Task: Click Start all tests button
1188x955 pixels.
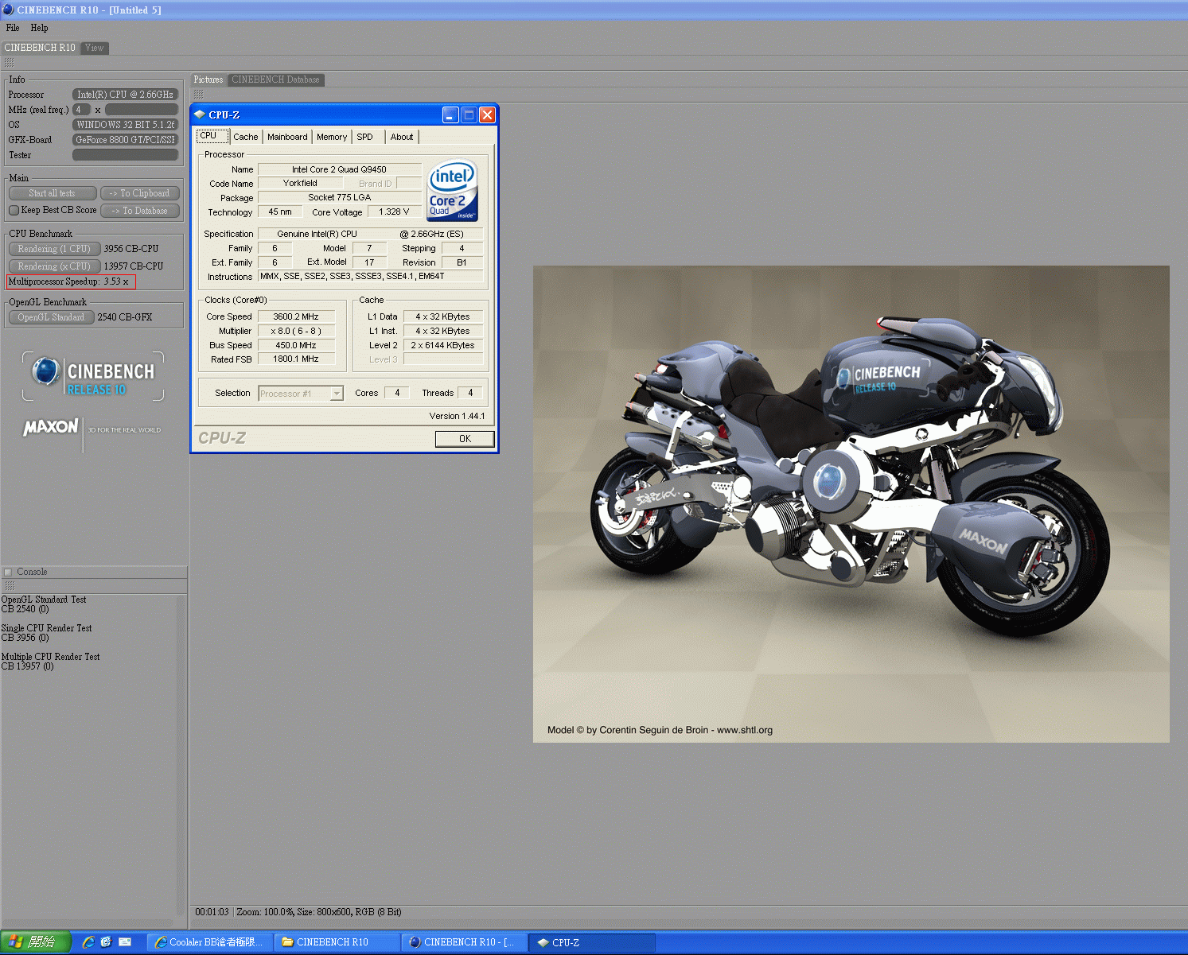Action: (53, 193)
